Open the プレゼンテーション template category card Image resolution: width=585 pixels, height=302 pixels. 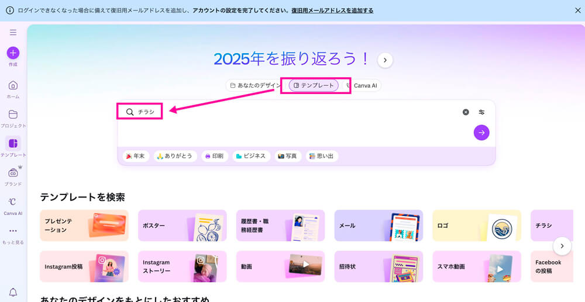(84, 225)
